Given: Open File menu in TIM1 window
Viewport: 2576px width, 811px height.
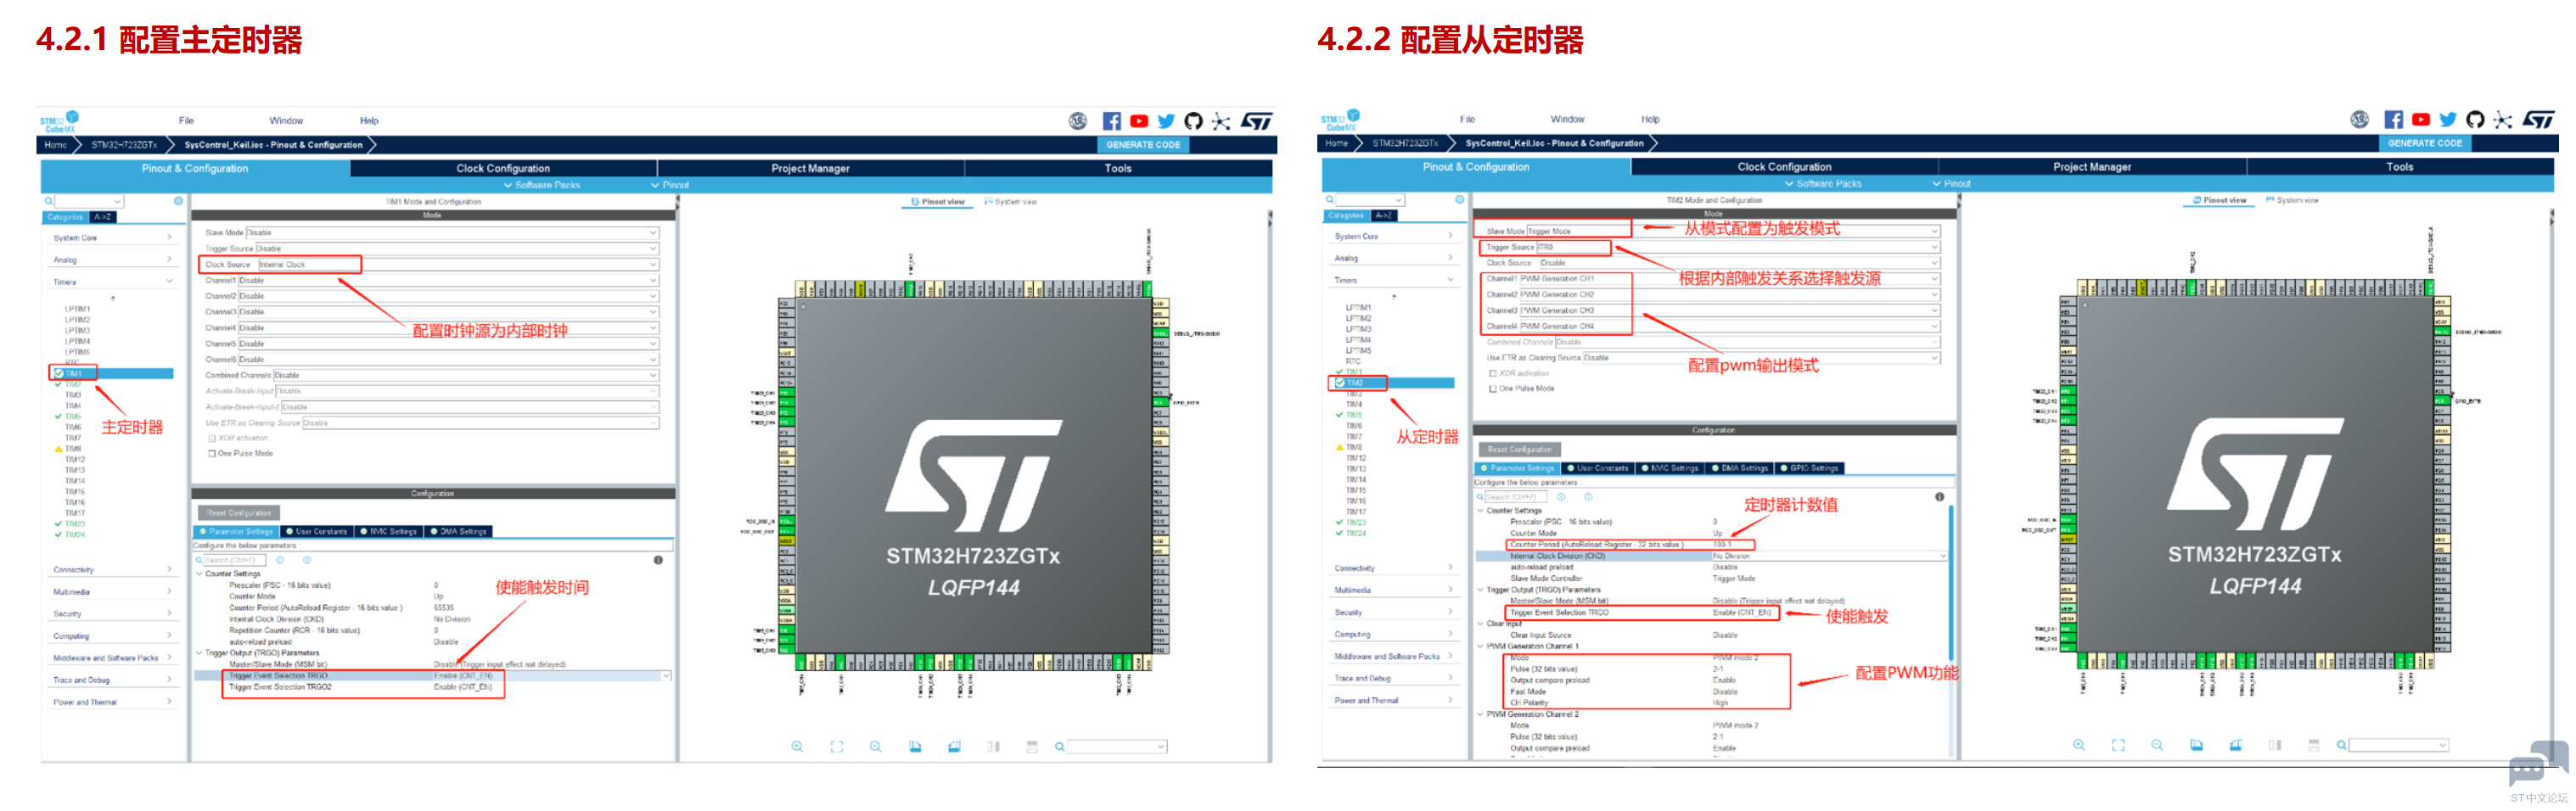Looking at the screenshot, I should pos(186,121).
